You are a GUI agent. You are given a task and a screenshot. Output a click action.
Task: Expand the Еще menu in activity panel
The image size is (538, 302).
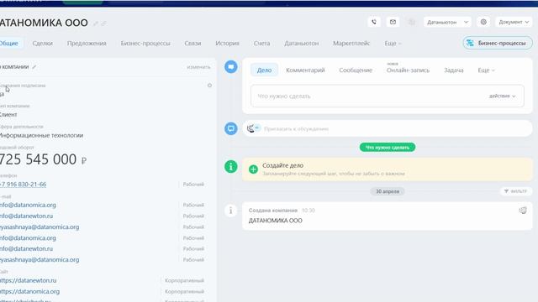tap(486, 70)
